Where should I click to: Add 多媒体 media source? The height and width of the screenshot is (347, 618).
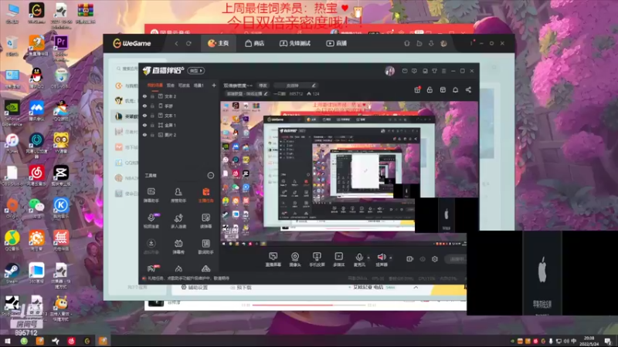coord(338,259)
